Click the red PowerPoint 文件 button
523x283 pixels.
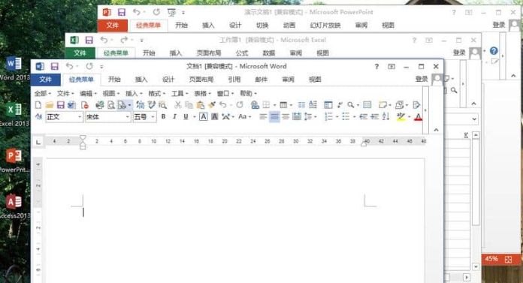[x=113, y=26]
